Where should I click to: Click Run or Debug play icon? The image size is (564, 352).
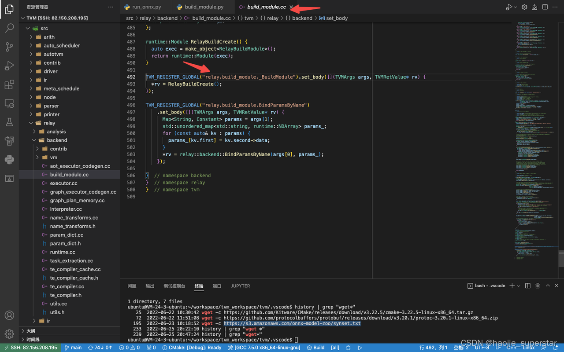[x=508, y=7]
